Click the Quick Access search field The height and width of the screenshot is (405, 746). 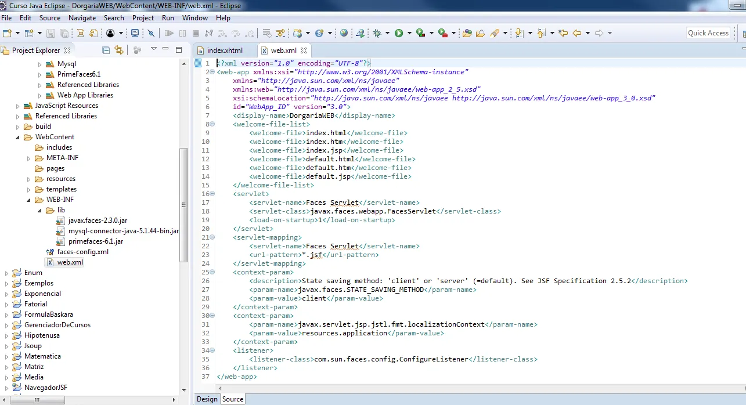708,33
